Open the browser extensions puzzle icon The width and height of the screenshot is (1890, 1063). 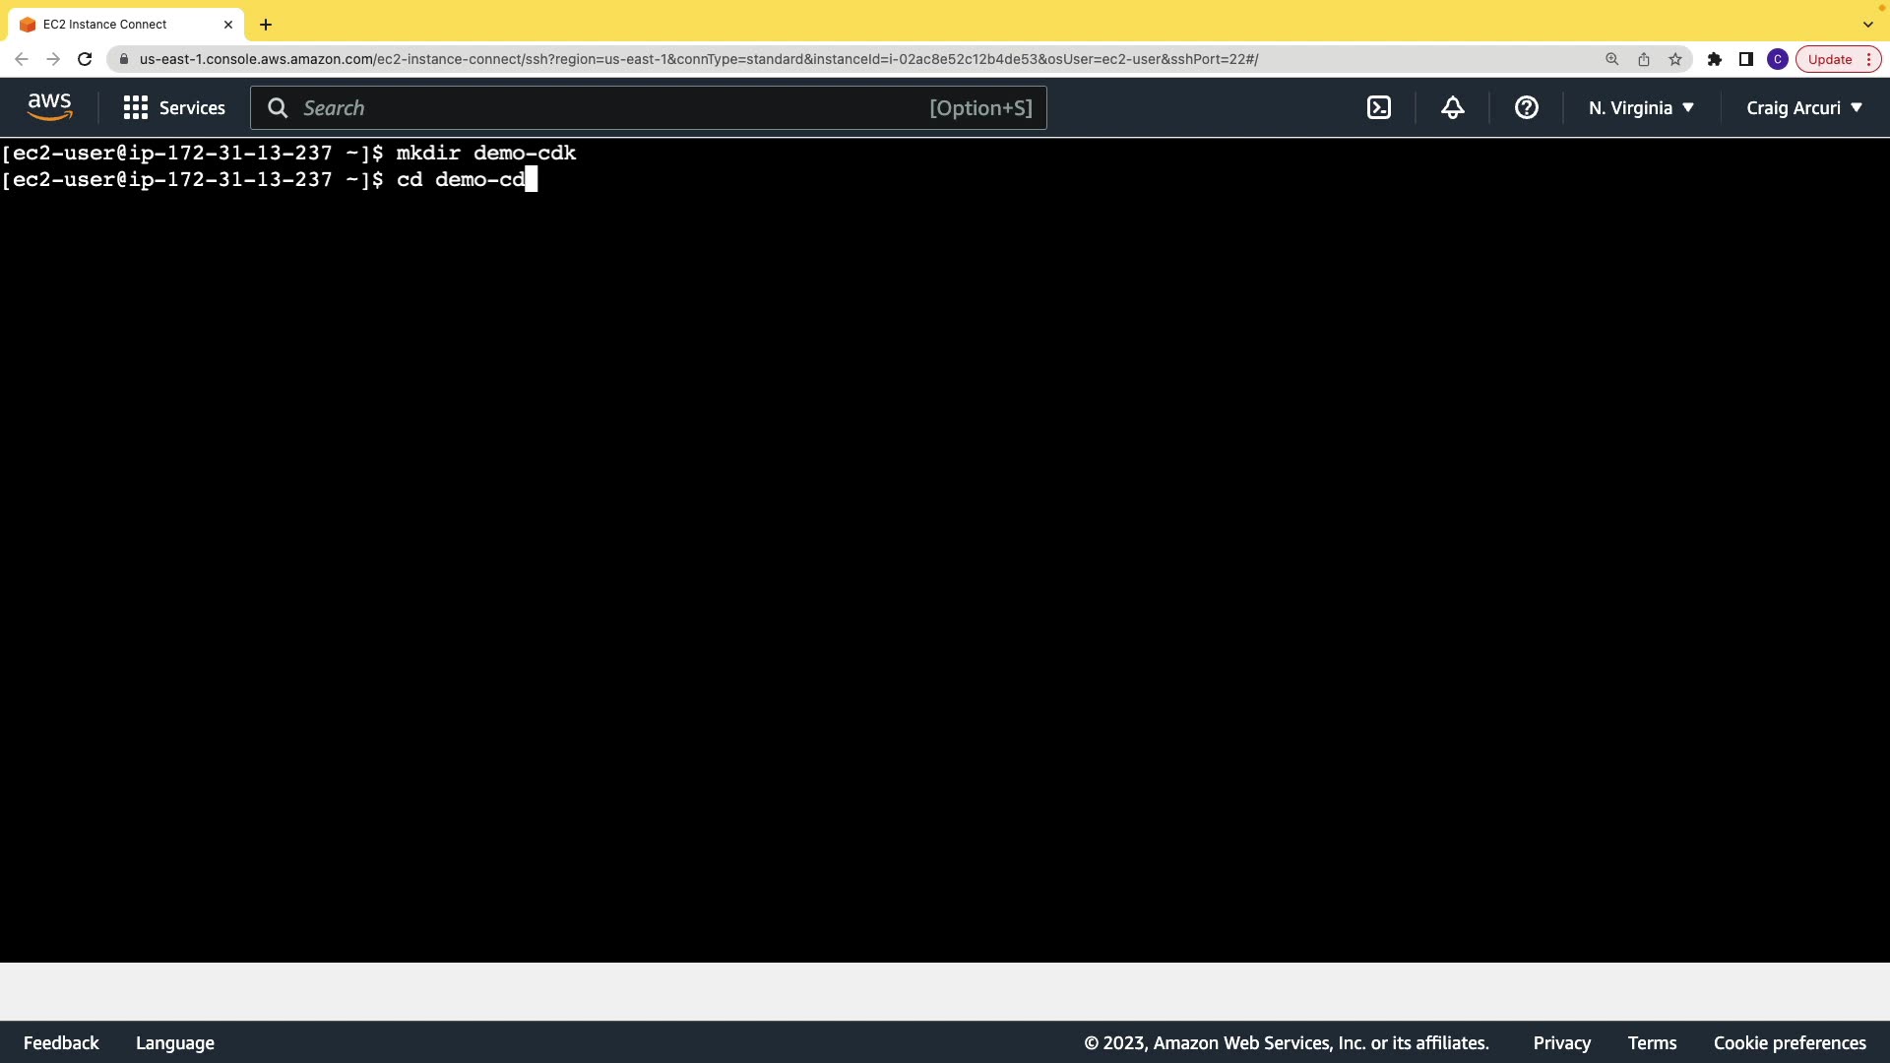1715,59
